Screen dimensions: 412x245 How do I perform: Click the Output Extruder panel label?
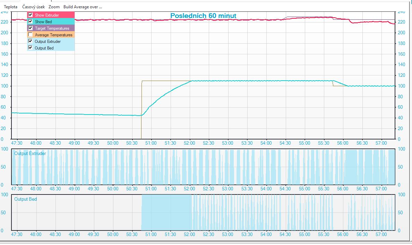click(x=30, y=153)
